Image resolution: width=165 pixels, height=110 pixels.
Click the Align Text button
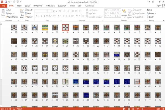tap(91, 14)
